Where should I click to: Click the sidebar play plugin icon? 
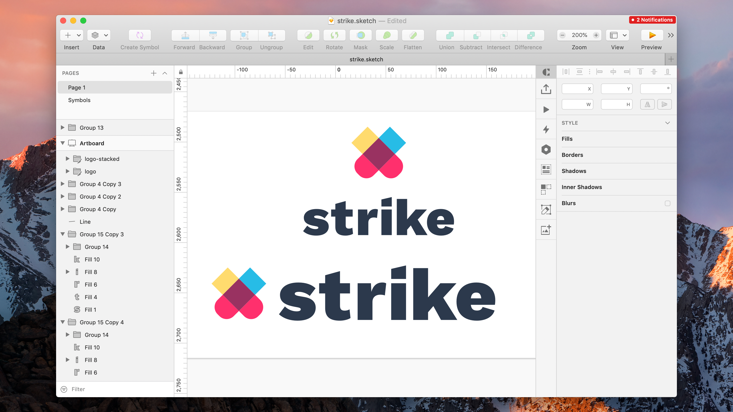coord(546,109)
